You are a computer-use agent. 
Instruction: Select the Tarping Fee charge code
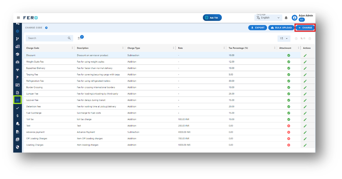32,75
